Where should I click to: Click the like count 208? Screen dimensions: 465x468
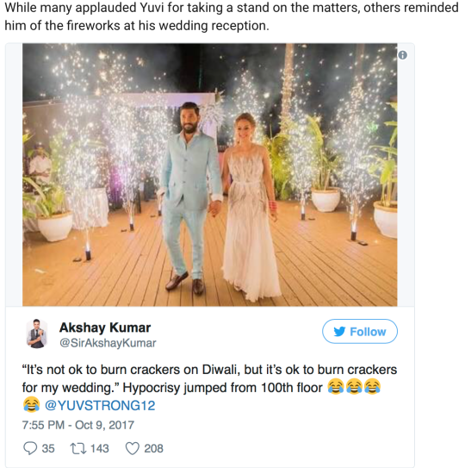pyautogui.click(x=153, y=448)
